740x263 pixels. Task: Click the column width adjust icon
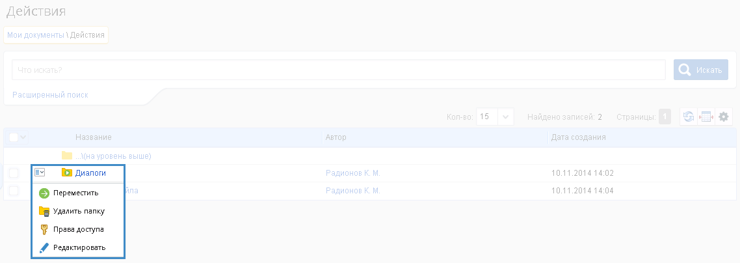tap(706, 117)
